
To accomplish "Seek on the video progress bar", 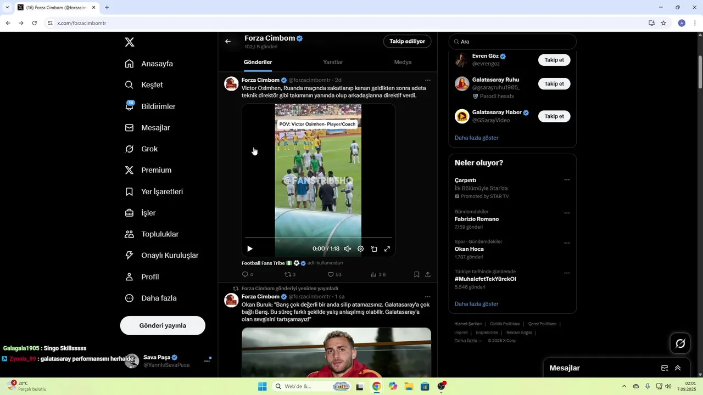I will tap(319, 238).
